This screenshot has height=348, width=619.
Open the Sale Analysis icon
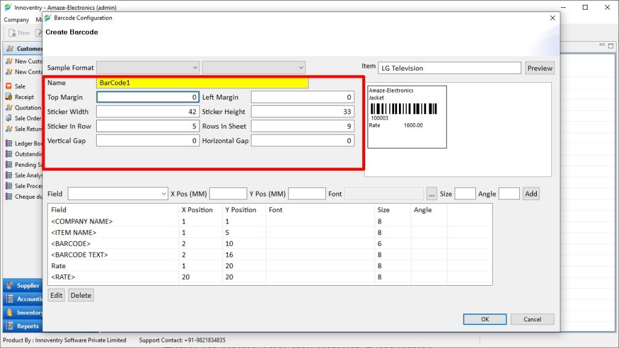tap(8, 175)
